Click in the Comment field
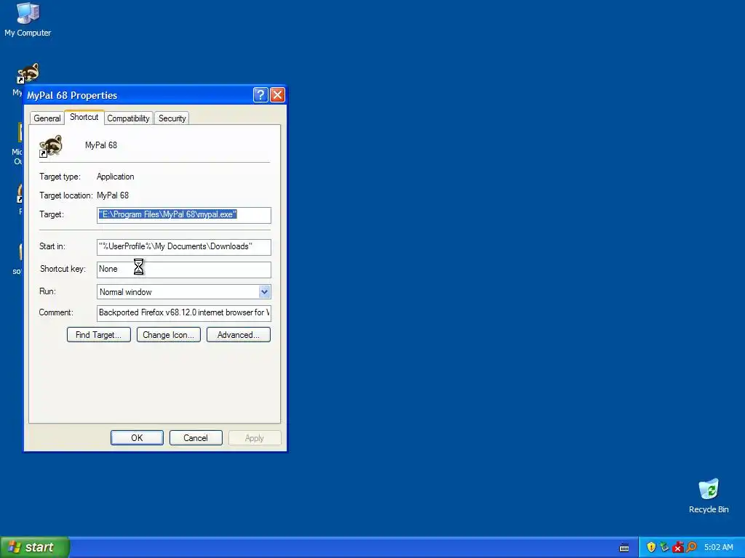 (x=184, y=312)
